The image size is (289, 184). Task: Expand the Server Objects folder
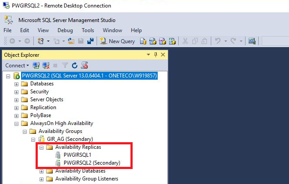(16, 100)
